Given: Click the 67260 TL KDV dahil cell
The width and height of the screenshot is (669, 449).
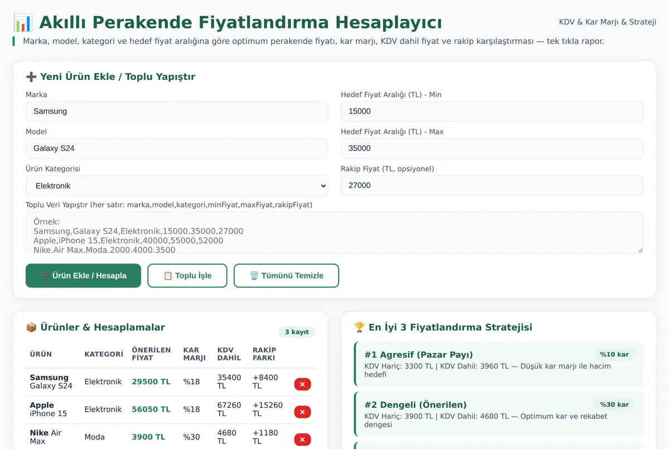Looking at the screenshot, I should [x=229, y=409].
